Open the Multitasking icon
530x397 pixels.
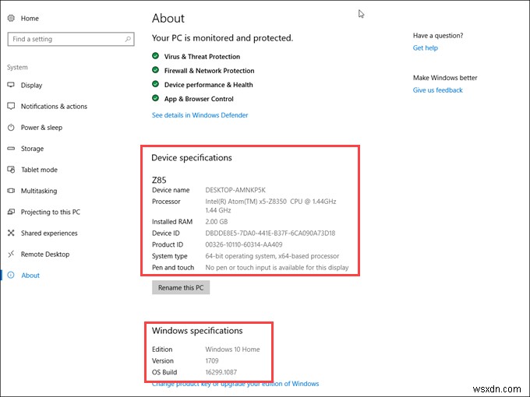click(12, 191)
